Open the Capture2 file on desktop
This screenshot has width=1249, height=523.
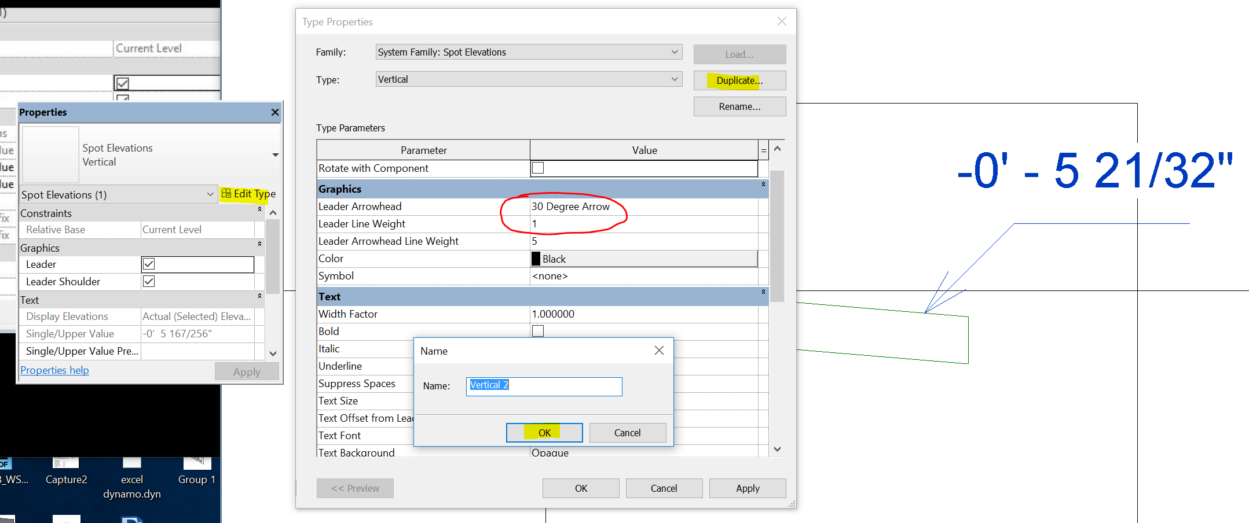tap(65, 463)
